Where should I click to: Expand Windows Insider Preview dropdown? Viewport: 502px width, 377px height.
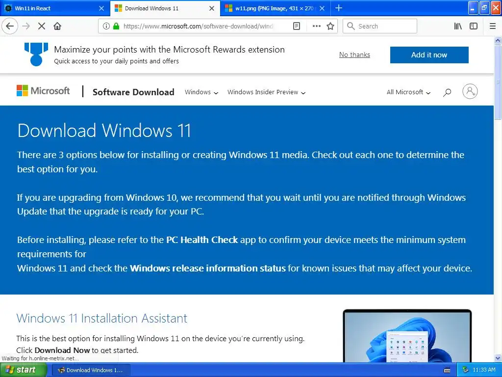[266, 92]
